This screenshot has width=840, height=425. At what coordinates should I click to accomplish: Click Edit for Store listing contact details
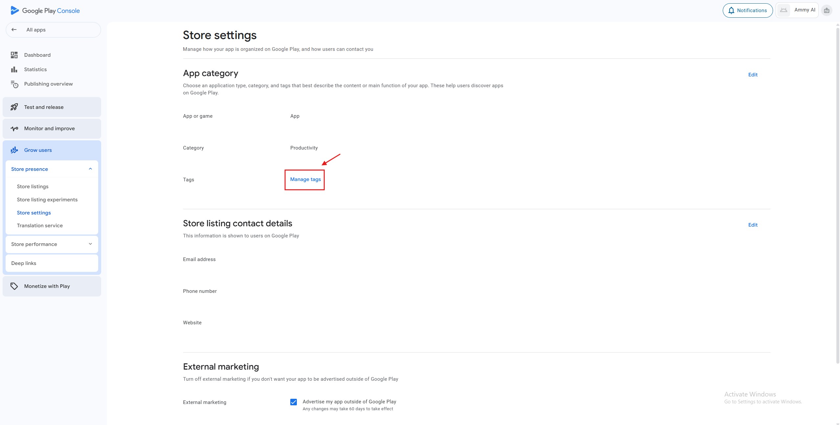click(x=753, y=225)
